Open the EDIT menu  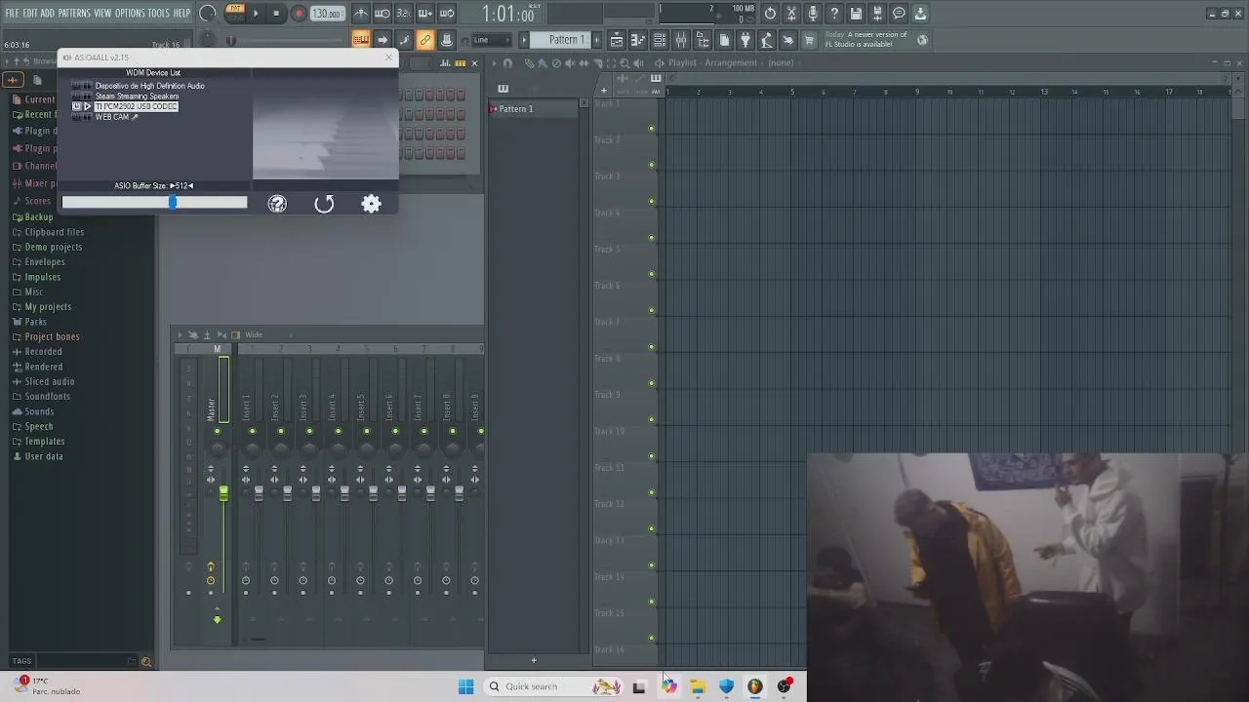(30, 13)
